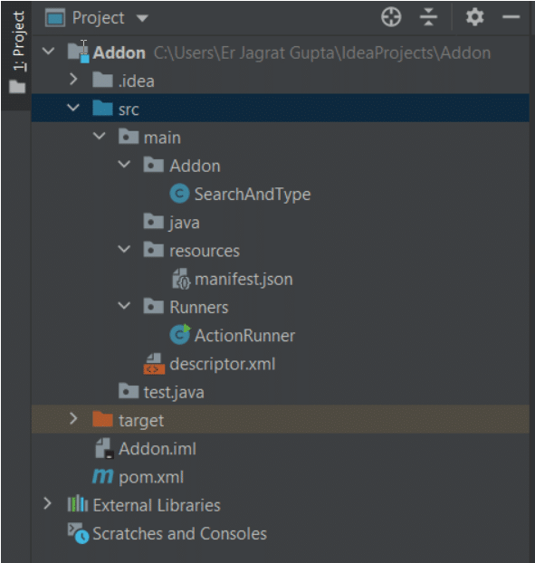Screen dimensions: 535x563
Task: Select manifest.json in the tree
Action: [x=244, y=280]
